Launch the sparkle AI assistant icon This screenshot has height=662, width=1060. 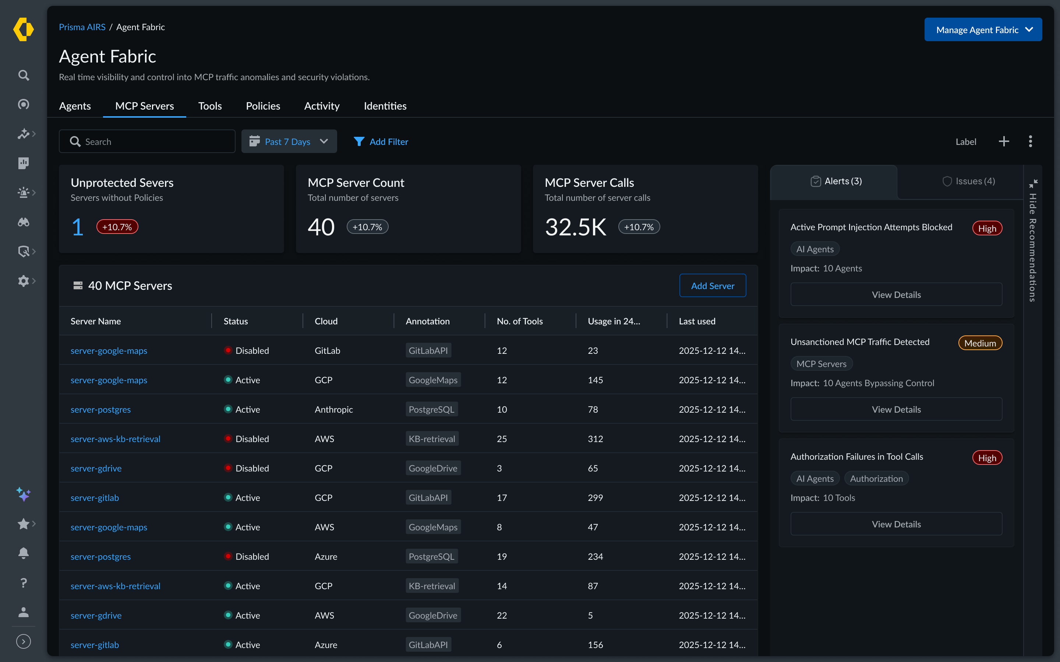pos(24,494)
